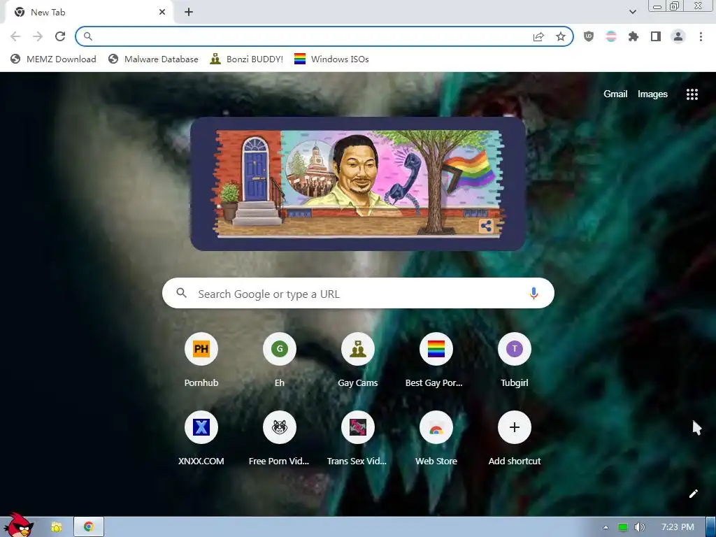Viewport: 716px width, 537px height.
Task: Click the Show desktop strip
Action: 711,527
